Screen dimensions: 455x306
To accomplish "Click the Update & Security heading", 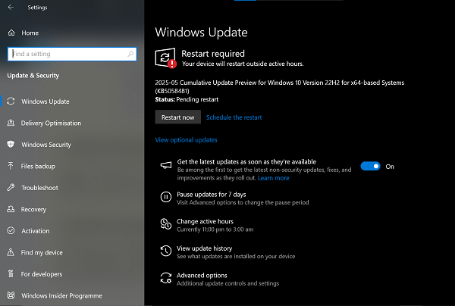I will tap(33, 75).
